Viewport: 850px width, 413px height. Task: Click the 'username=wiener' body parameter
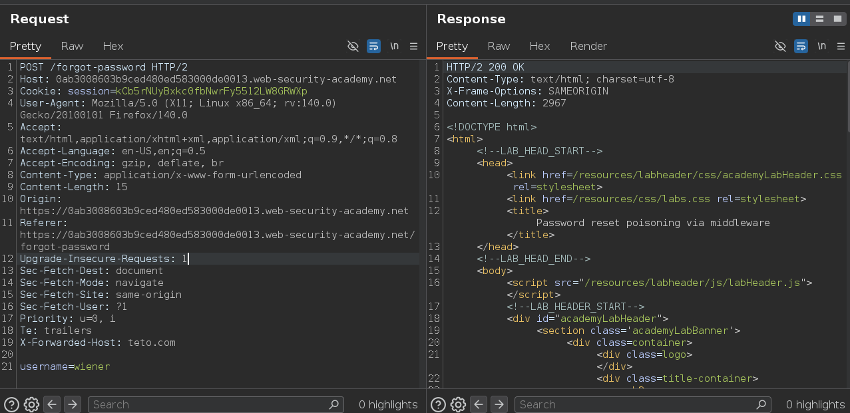[65, 366]
